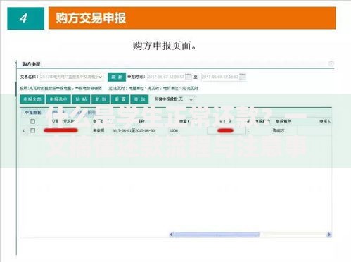Click the 申报人 column header
Screen dimensions: 351x262
(325, 121)
